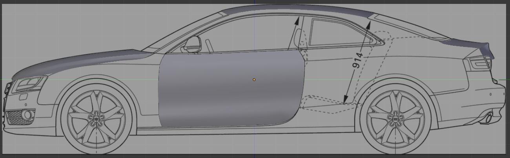Click the round front fog light

pyautogui.click(x=27, y=115)
